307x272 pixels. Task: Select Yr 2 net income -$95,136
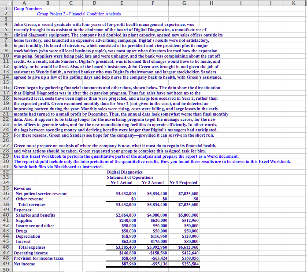(x=159, y=264)
